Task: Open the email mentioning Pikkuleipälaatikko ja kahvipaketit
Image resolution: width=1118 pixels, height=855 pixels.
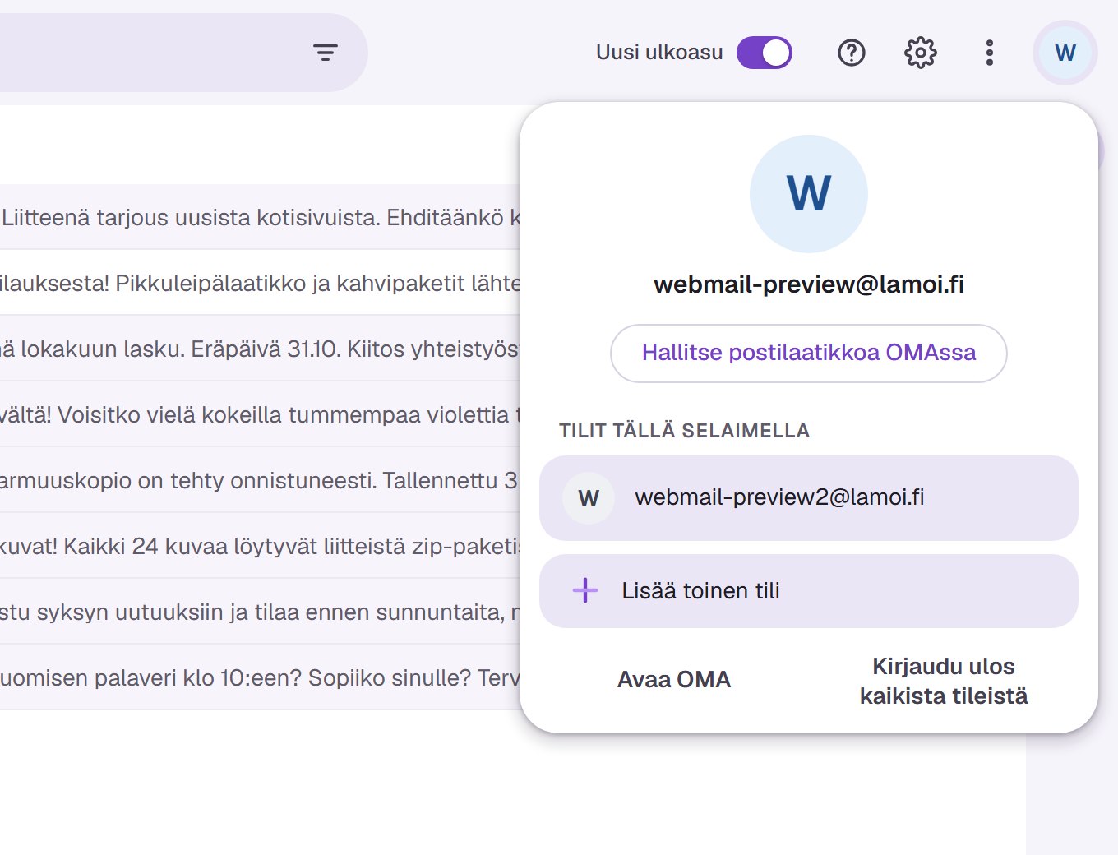Action: pos(260,283)
